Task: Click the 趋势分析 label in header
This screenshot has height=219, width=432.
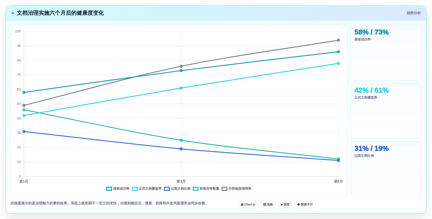Action: pyautogui.click(x=414, y=13)
